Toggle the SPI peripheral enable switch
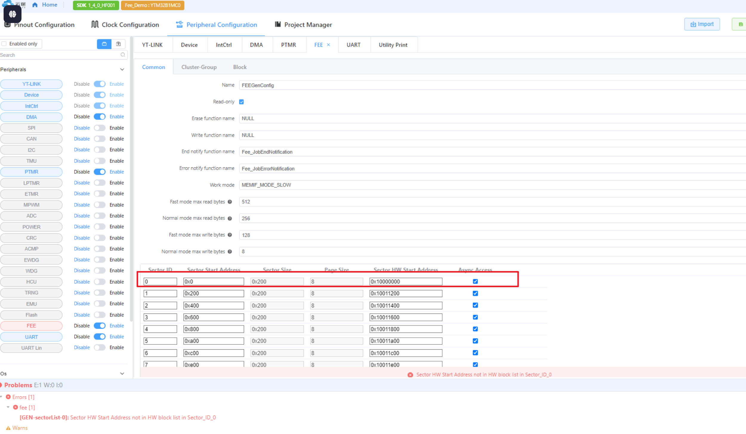Viewport: 746px width, 434px height. 99,128
